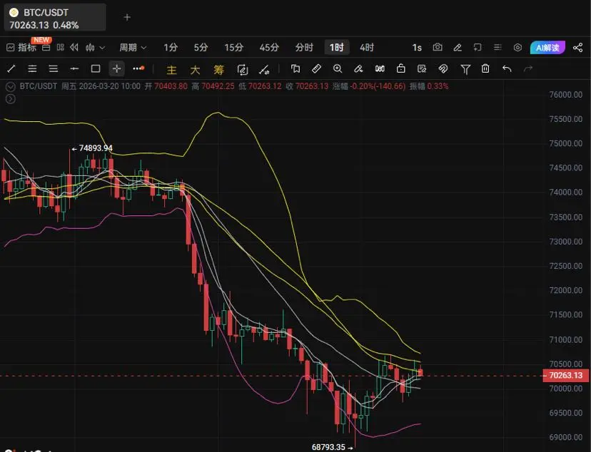Click the continuous drawing mode icon
The height and width of the screenshot is (452, 591).
243,69
